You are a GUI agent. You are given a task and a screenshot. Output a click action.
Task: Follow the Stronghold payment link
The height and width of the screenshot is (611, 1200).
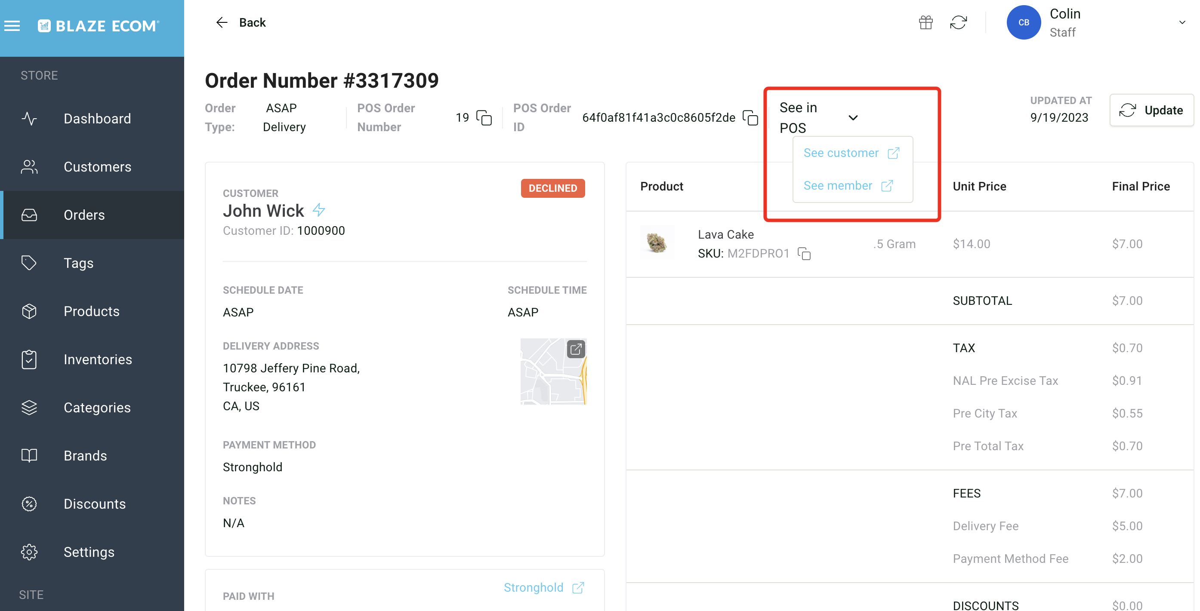tap(534, 587)
